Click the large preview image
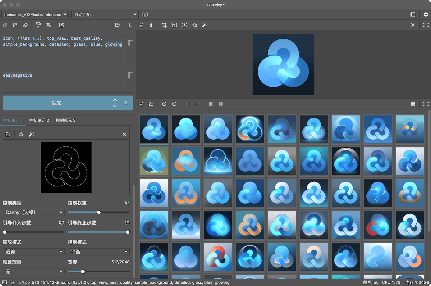The image size is (431, 286). tap(284, 64)
